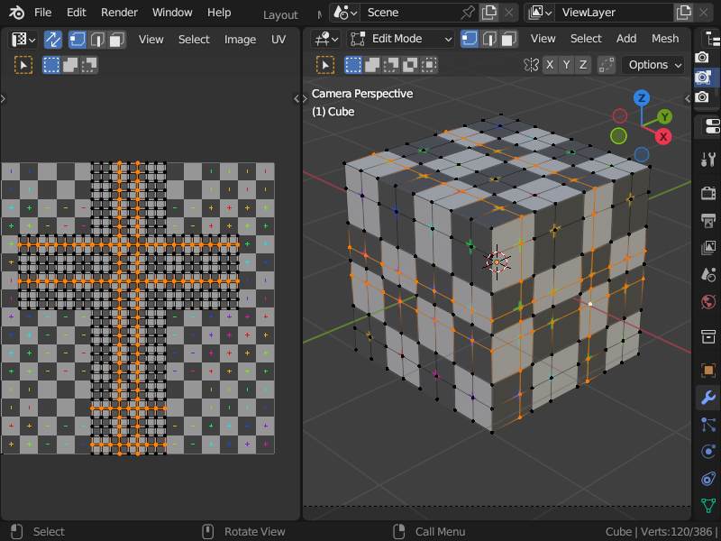Create a new scene copy
The width and height of the screenshot is (721, 541).
tap(488, 13)
